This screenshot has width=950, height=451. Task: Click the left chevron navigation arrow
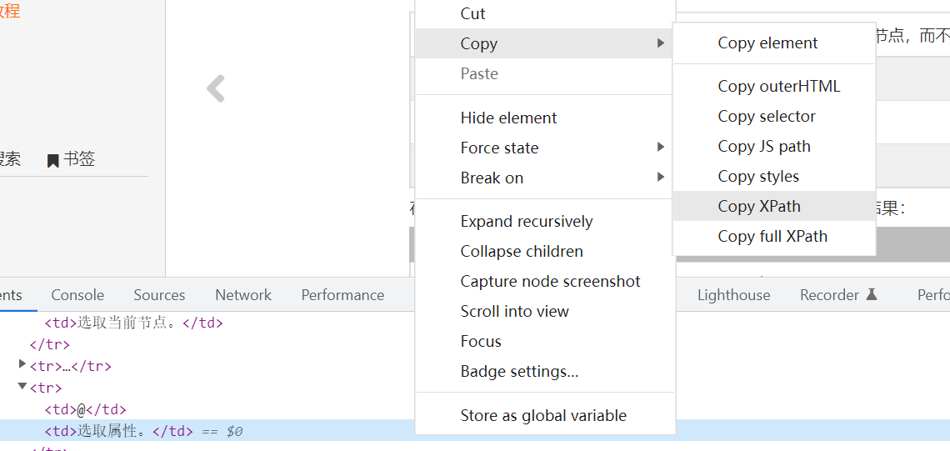(216, 88)
